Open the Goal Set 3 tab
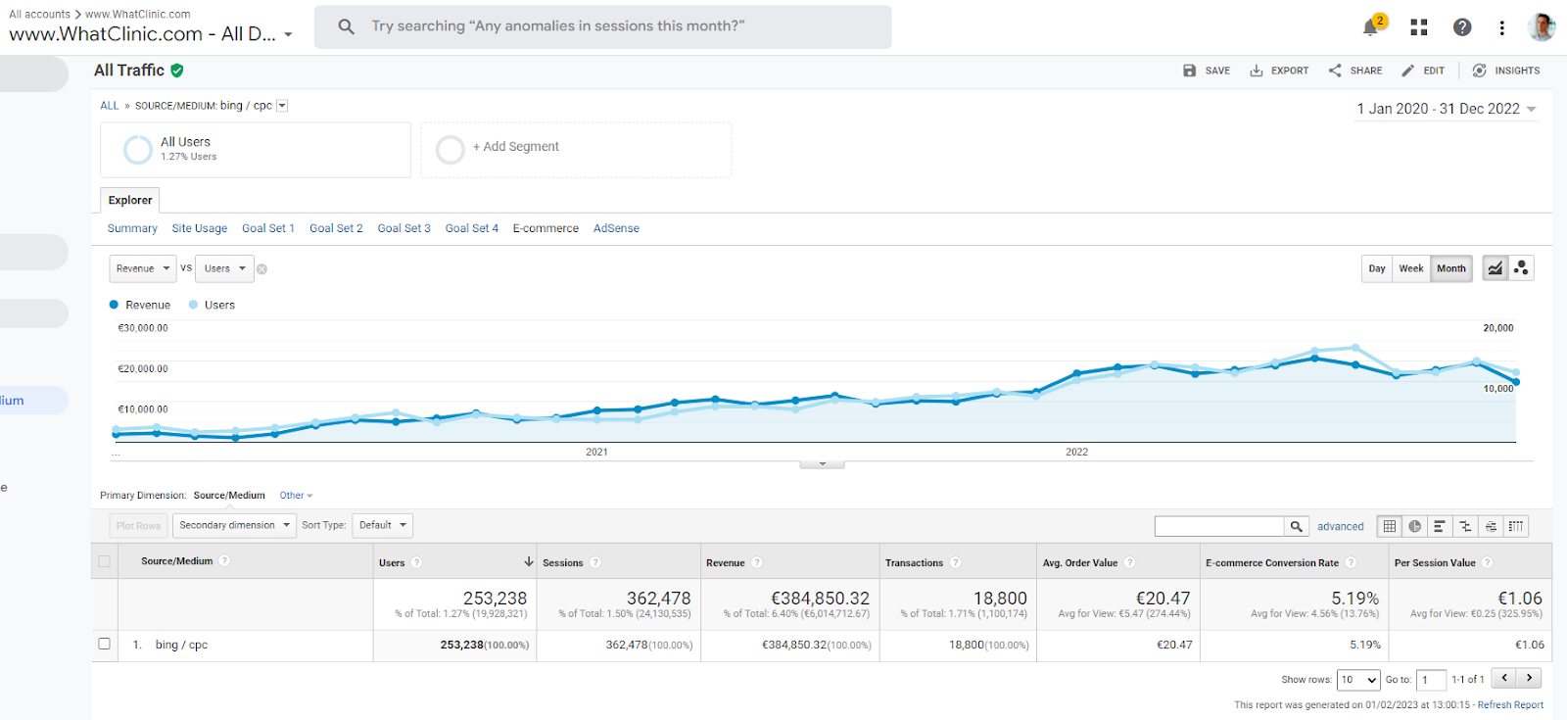This screenshot has height=720, width=1567. 404,228
